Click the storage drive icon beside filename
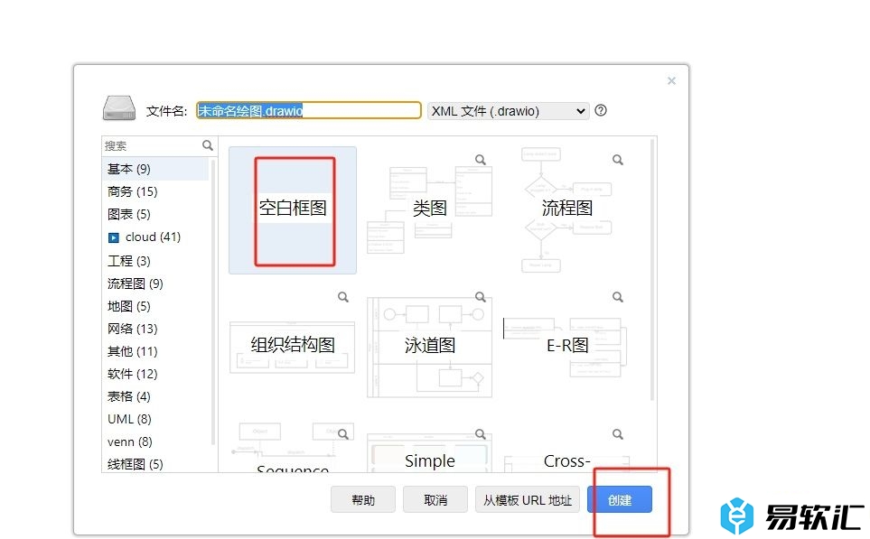This screenshot has width=870, height=539. 118,107
